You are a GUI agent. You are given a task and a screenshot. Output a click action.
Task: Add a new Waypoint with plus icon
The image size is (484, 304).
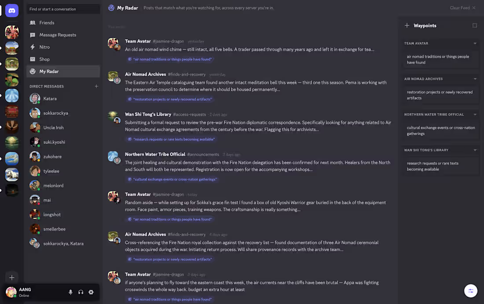[407, 26]
